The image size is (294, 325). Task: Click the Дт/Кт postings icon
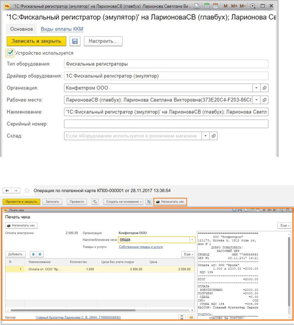pyautogui.click(x=95, y=202)
